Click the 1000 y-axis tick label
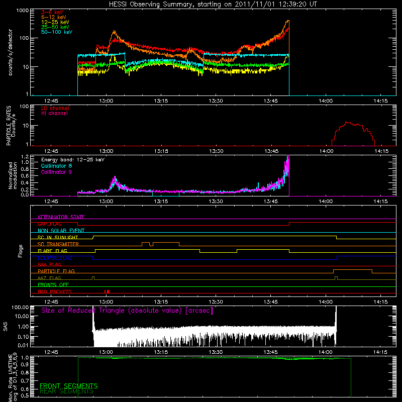 point(23,11)
